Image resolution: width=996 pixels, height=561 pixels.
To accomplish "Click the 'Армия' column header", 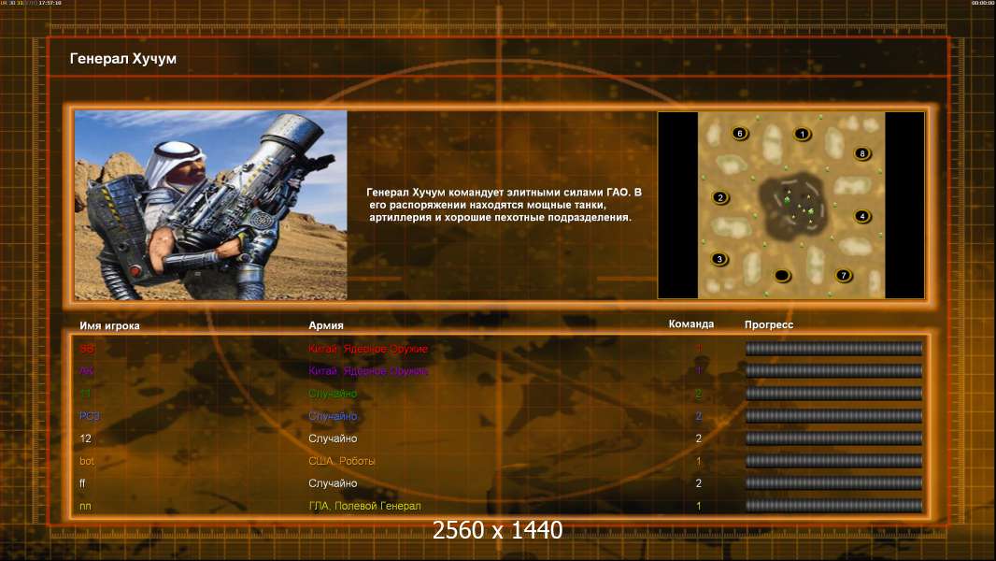I will 326,325.
